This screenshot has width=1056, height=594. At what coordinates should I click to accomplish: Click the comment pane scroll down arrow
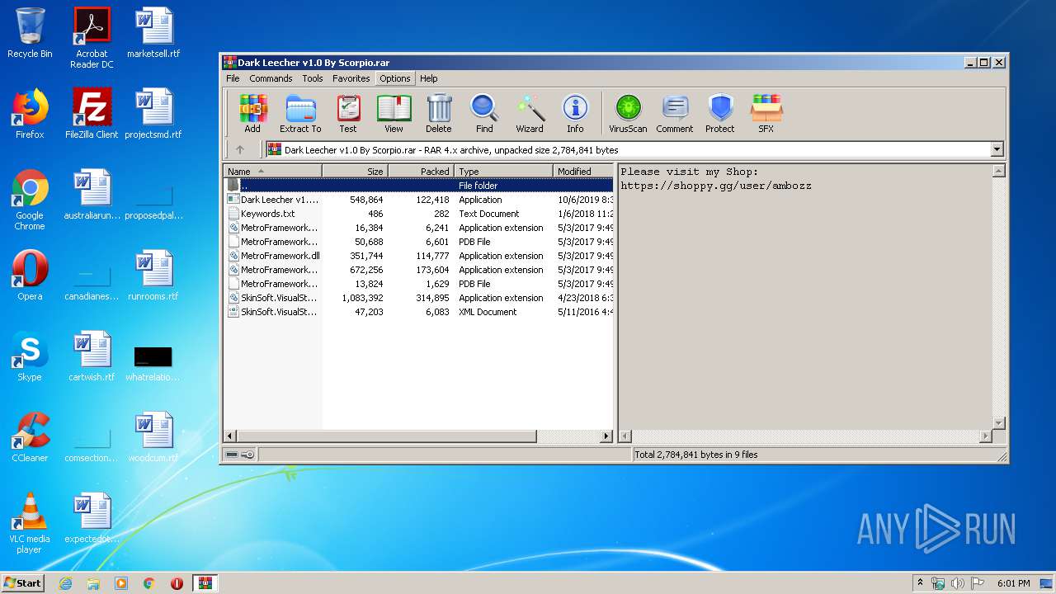(x=998, y=423)
